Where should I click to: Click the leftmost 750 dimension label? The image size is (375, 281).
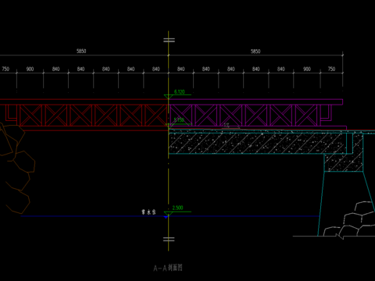click(x=5, y=69)
